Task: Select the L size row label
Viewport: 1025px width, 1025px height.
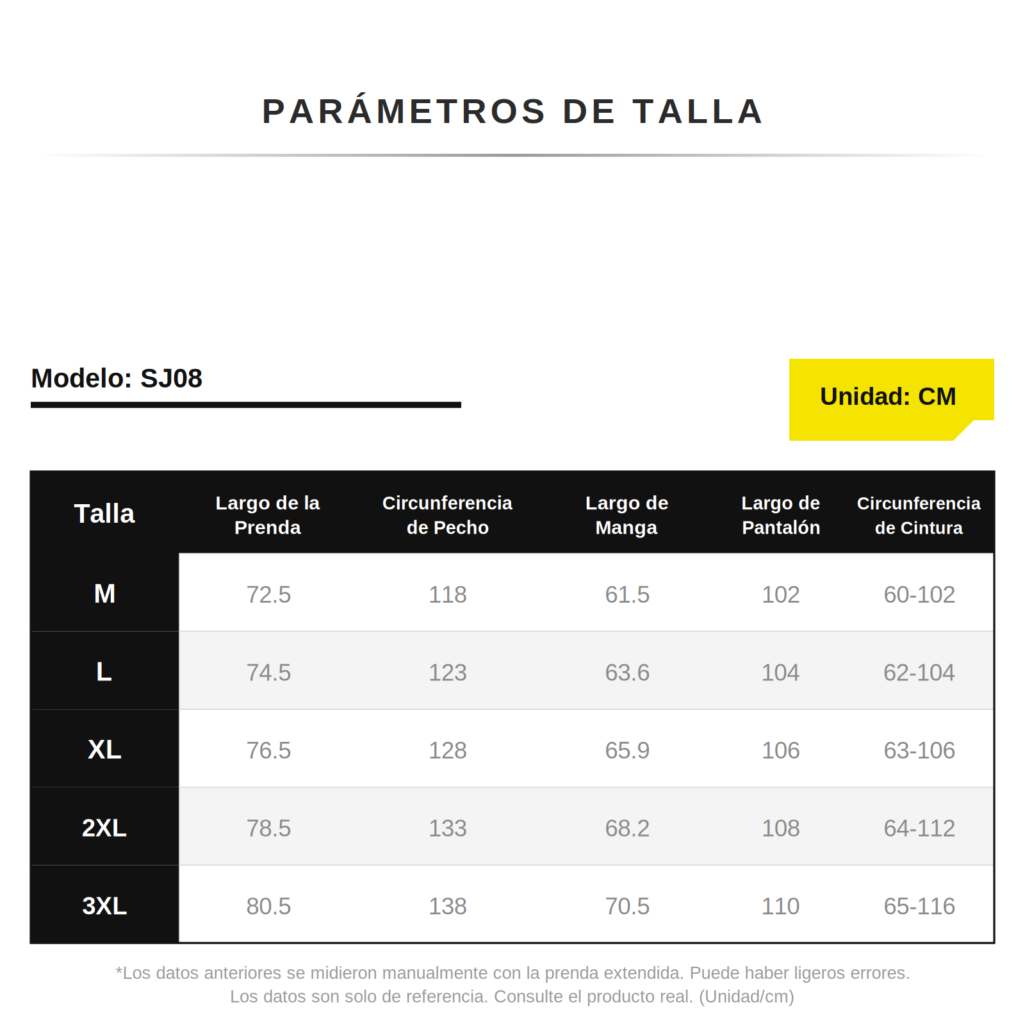Action: [104, 672]
